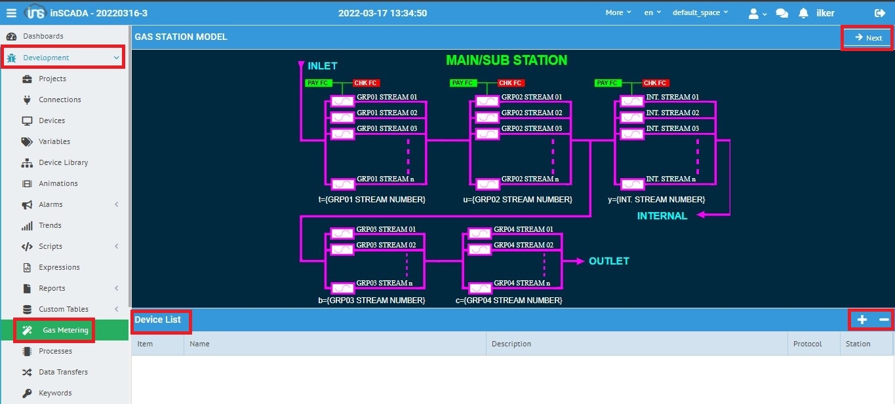Screen dimensions: 895x404
Task: Select Gas Metering in sidebar
Action: (65, 330)
